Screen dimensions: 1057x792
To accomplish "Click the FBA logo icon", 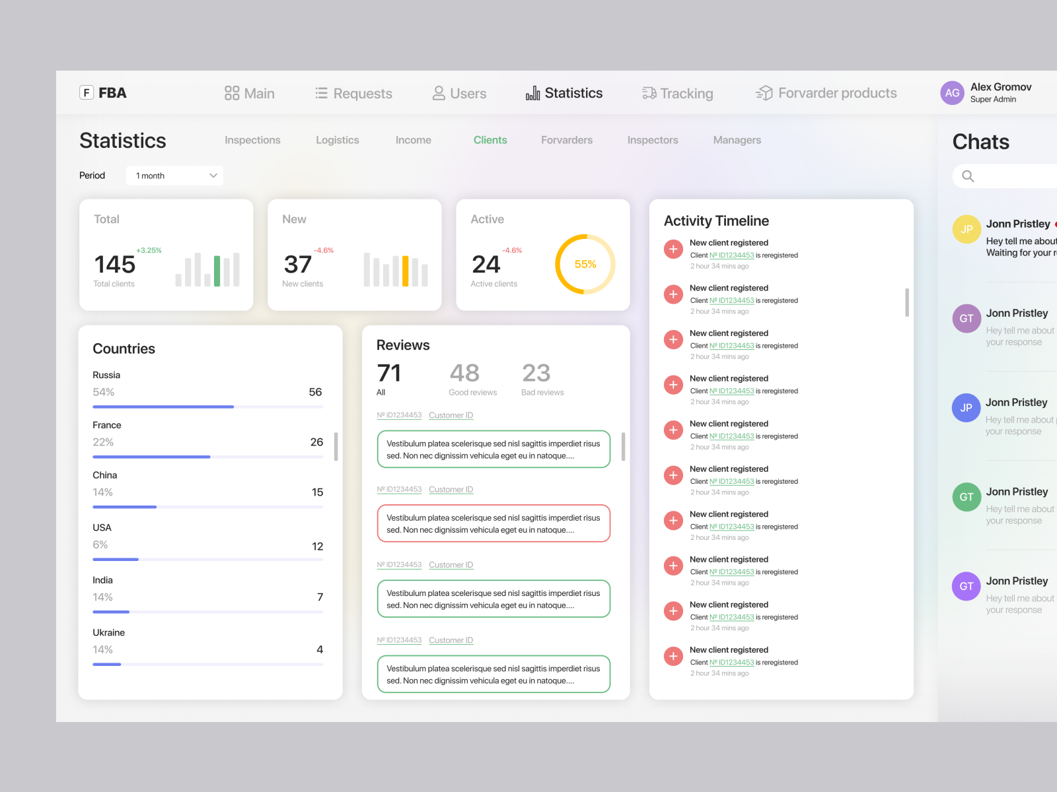I will pyautogui.click(x=87, y=92).
